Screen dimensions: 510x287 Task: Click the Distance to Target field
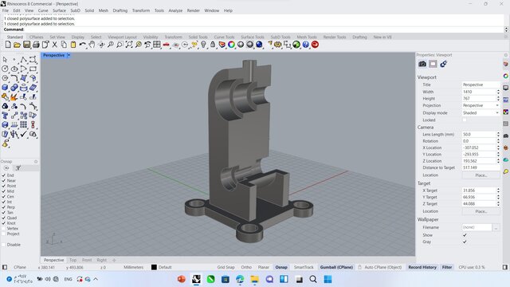click(481, 167)
